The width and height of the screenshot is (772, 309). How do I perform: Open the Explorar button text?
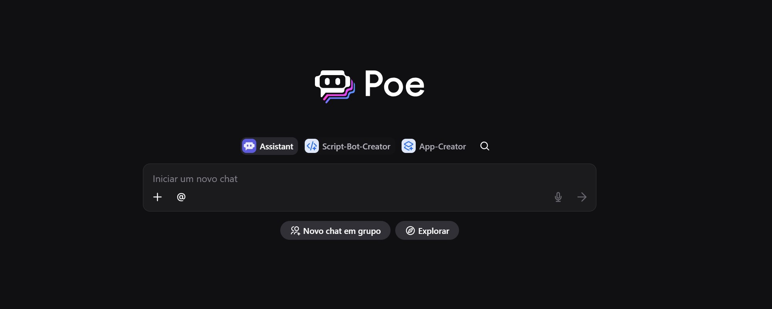[433, 231]
